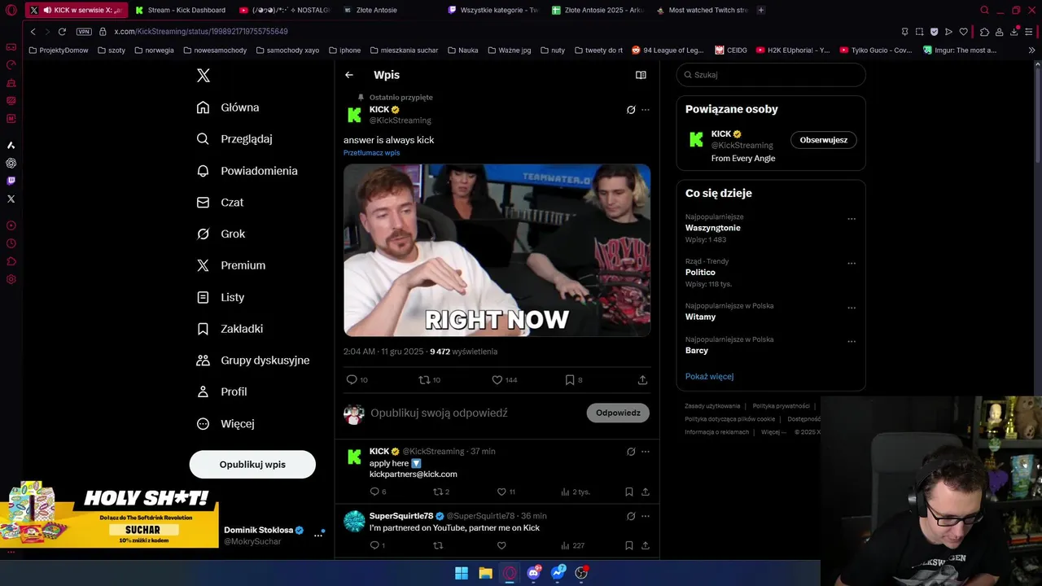The image size is (1042, 586).
Task: Open ProjektyDomow bookmark folder
Action: coord(58,50)
